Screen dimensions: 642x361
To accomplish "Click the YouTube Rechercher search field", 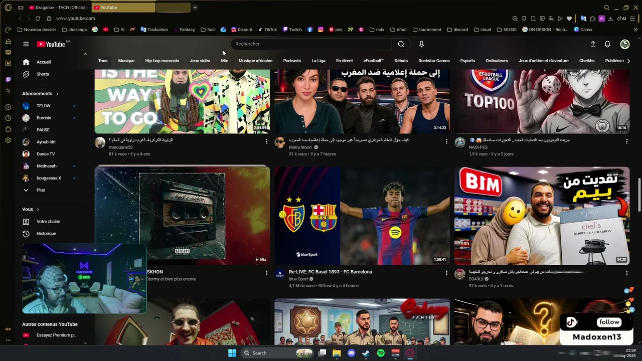I will click(311, 44).
